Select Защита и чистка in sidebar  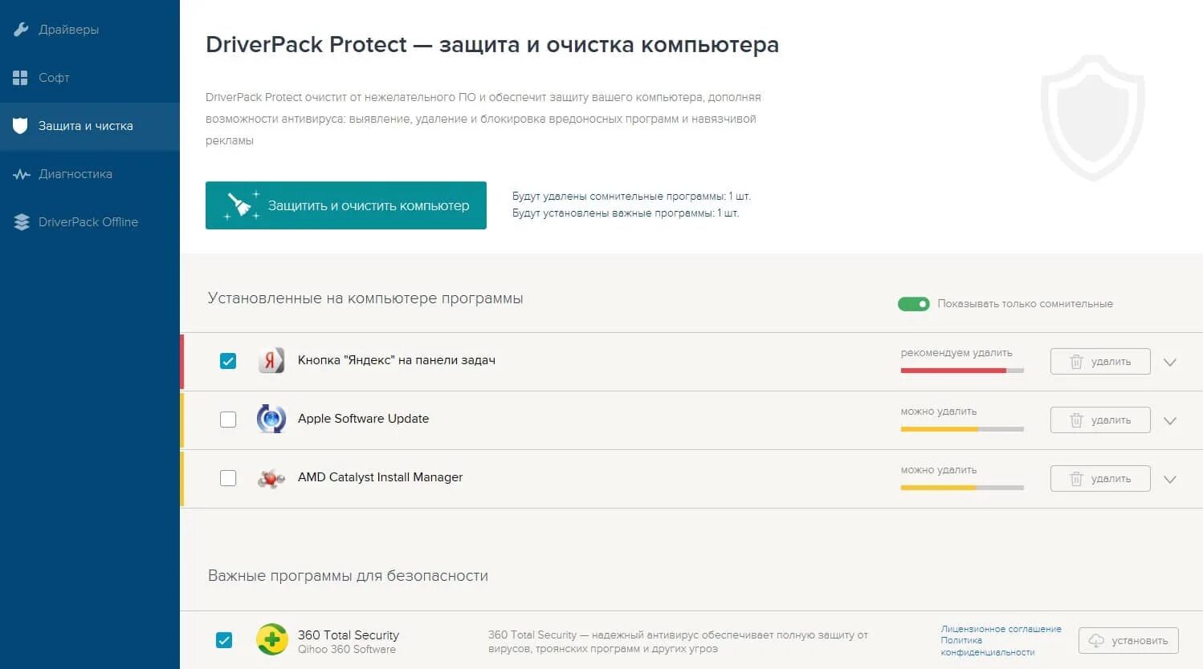pos(90,126)
